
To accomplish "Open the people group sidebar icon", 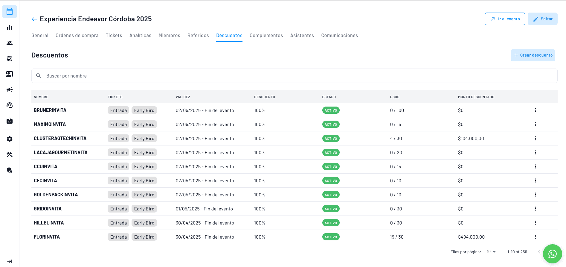I will (x=10, y=43).
